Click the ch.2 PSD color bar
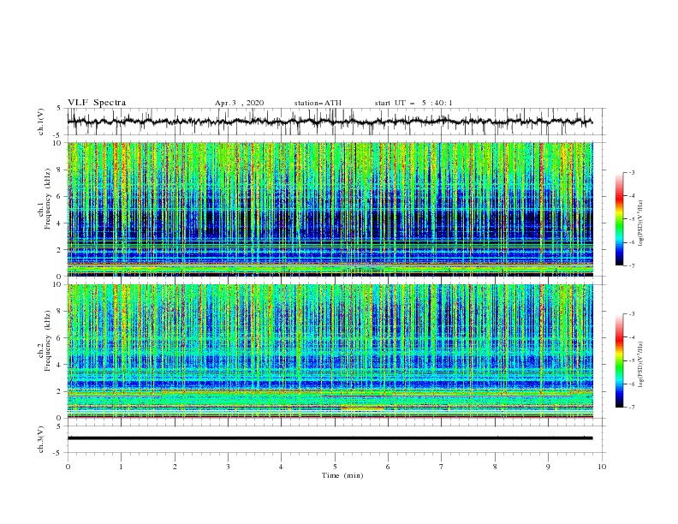The width and height of the screenshot is (678, 524). pyautogui.click(x=620, y=360)
